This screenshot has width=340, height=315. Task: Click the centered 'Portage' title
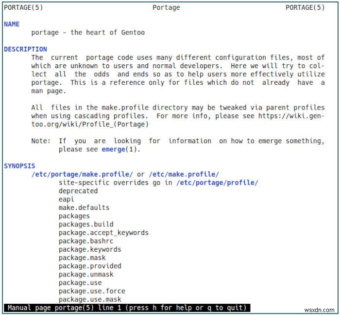click(166, 8)
